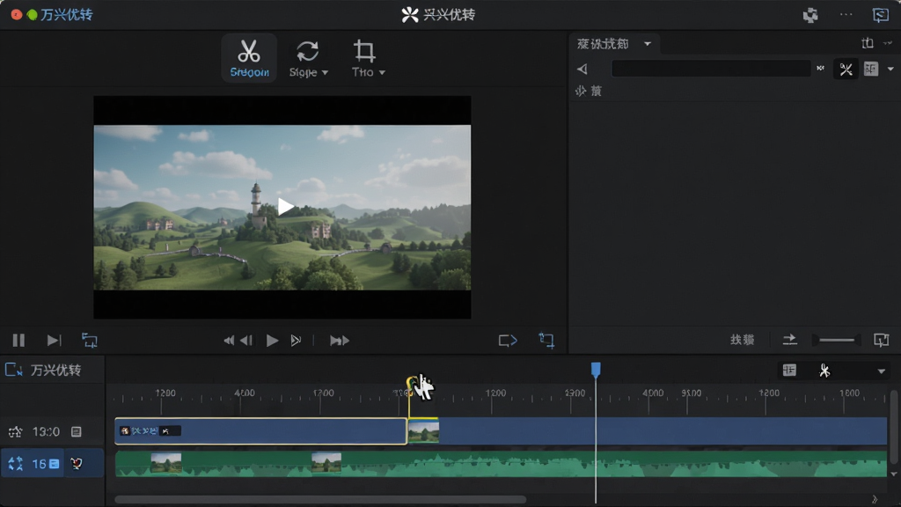The height and width of the screenshot is (507, 901).
Task: Click the panel layout icon at right
Action: pos(868,43)
